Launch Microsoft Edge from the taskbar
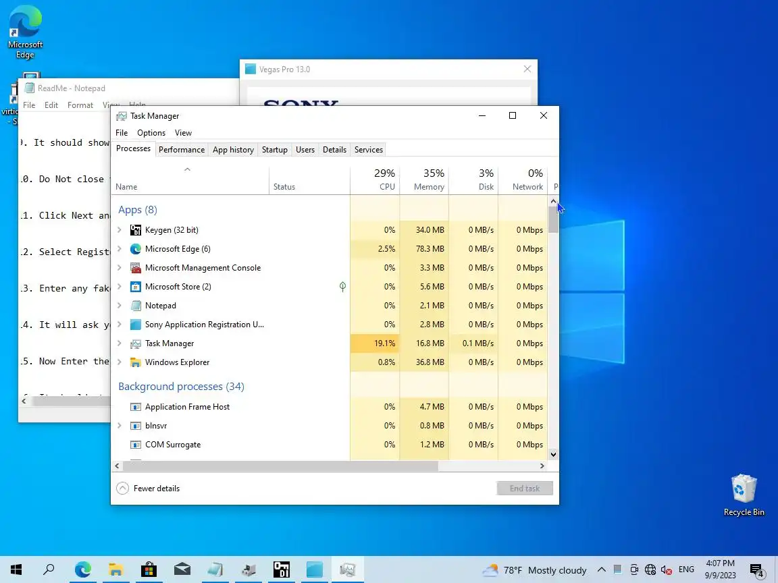This screenshot has width=778, height=583. tap(83, 570)
